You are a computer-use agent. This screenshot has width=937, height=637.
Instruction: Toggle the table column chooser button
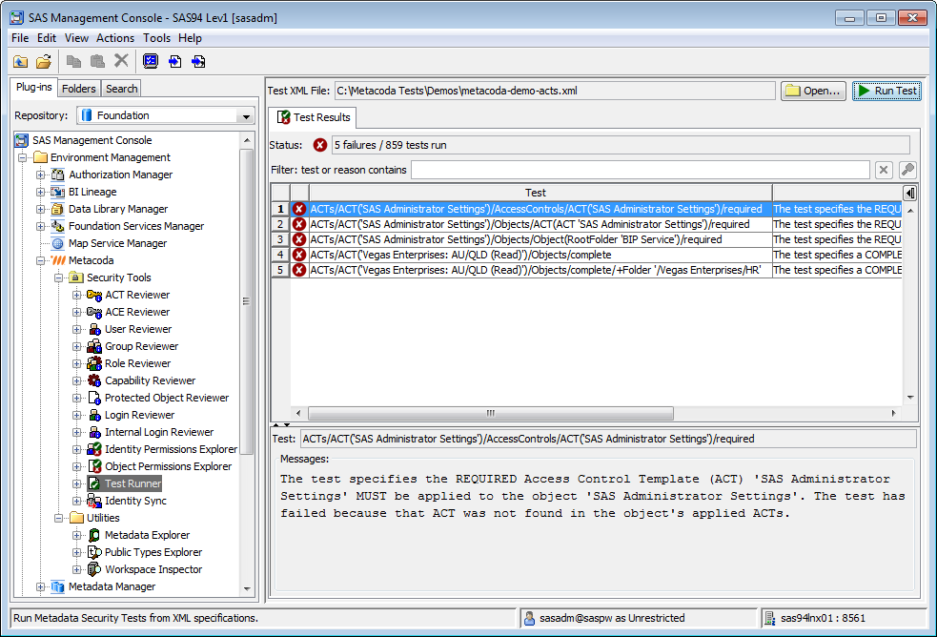click(x=910, y=193)
